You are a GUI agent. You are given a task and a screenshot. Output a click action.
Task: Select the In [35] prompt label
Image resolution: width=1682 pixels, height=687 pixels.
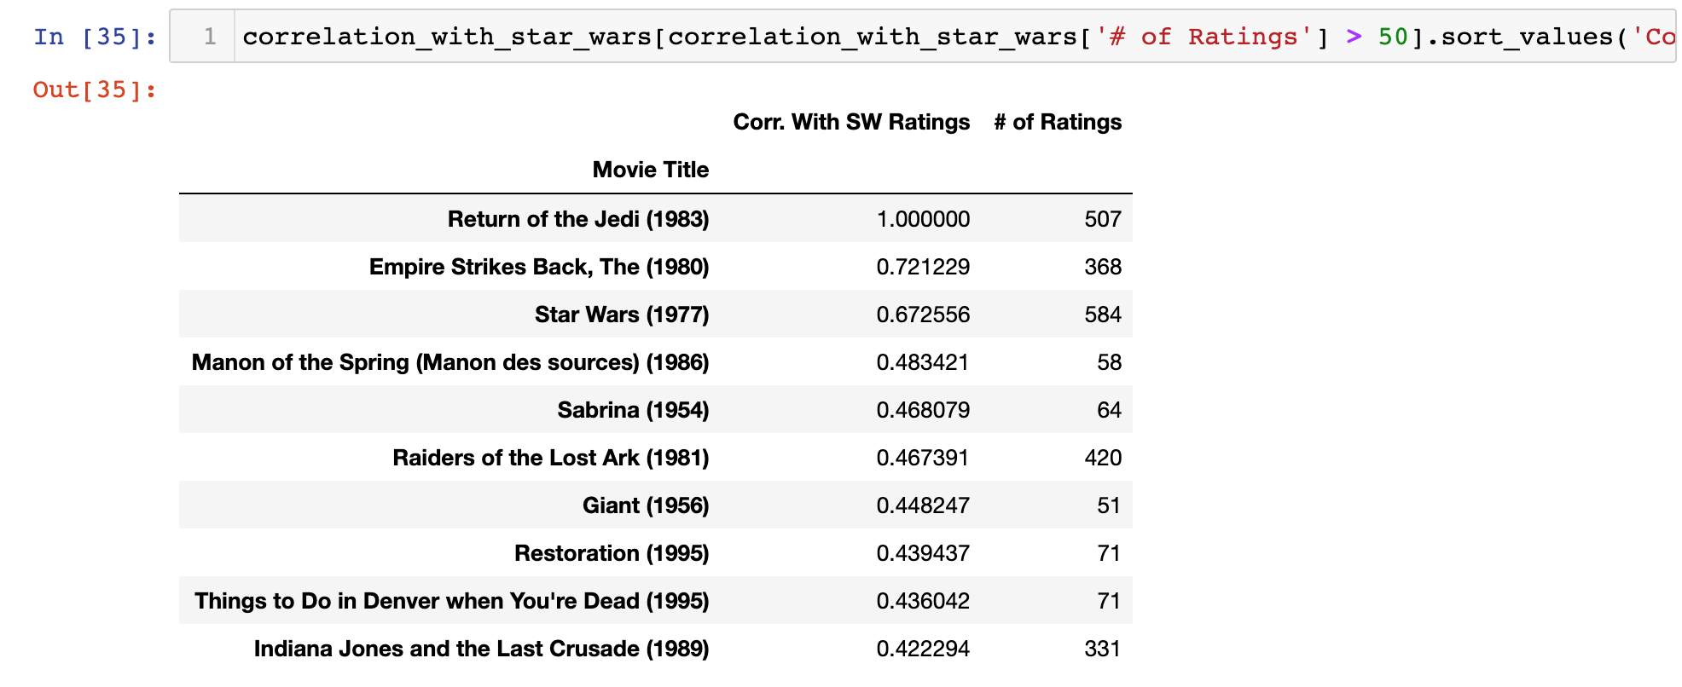click(95, 37)
